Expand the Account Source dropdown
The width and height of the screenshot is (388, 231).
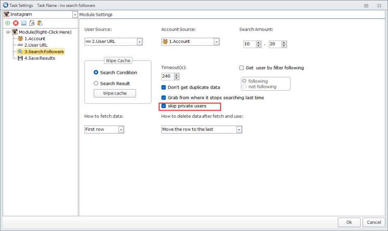(x=216, y=42)
